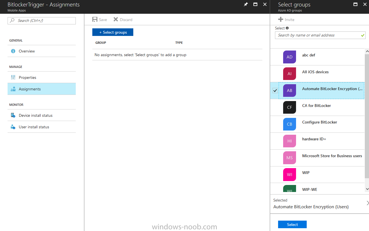Click the WI avatar for WIP group
Viewport: 369px width, 231px height.
[290, 175]
